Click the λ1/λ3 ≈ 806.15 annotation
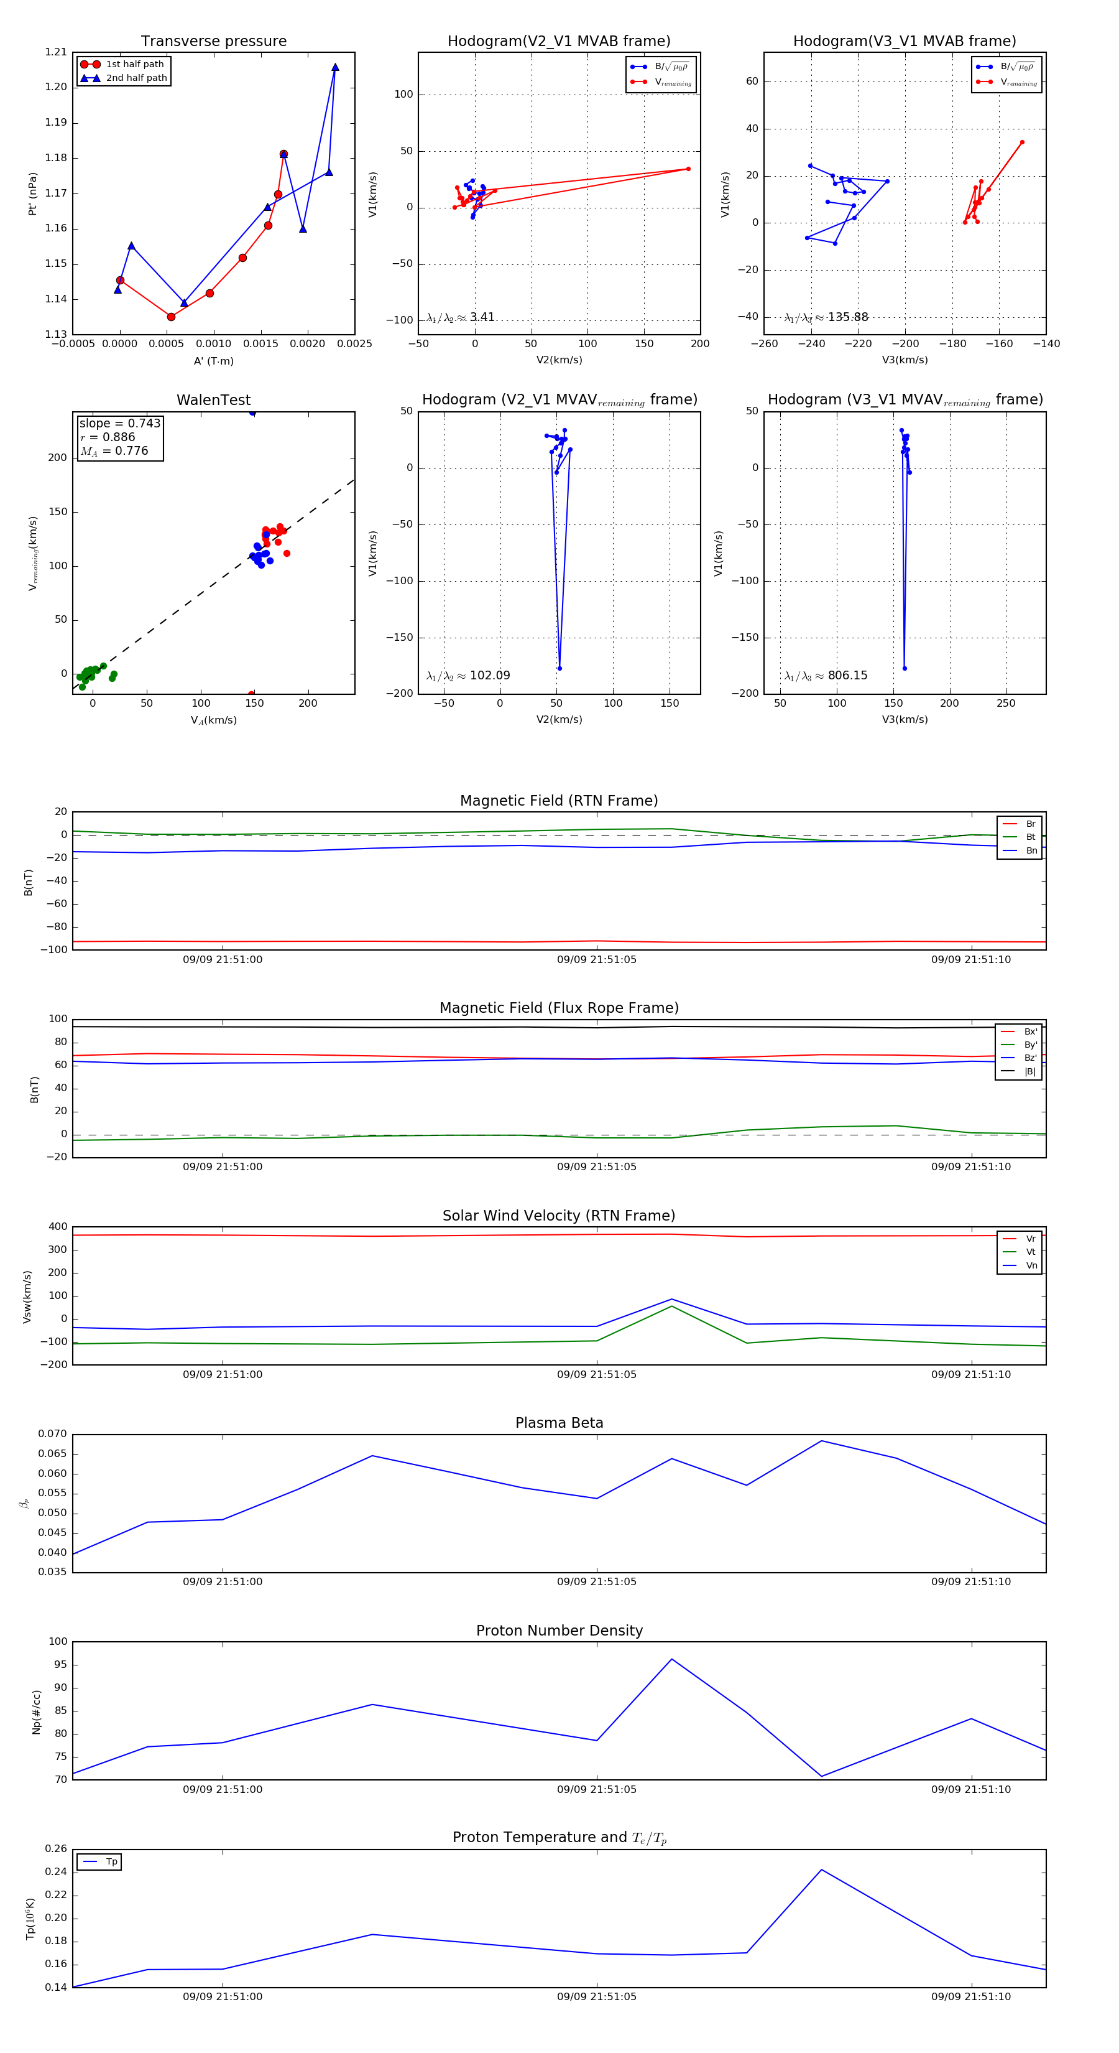The height and width of the screenshot is (2053, 1119). [826, 676]
